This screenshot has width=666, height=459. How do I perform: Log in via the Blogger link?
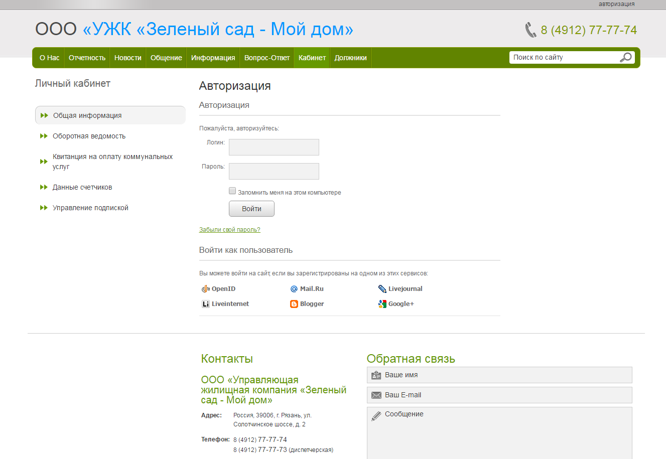click(312, 304)
